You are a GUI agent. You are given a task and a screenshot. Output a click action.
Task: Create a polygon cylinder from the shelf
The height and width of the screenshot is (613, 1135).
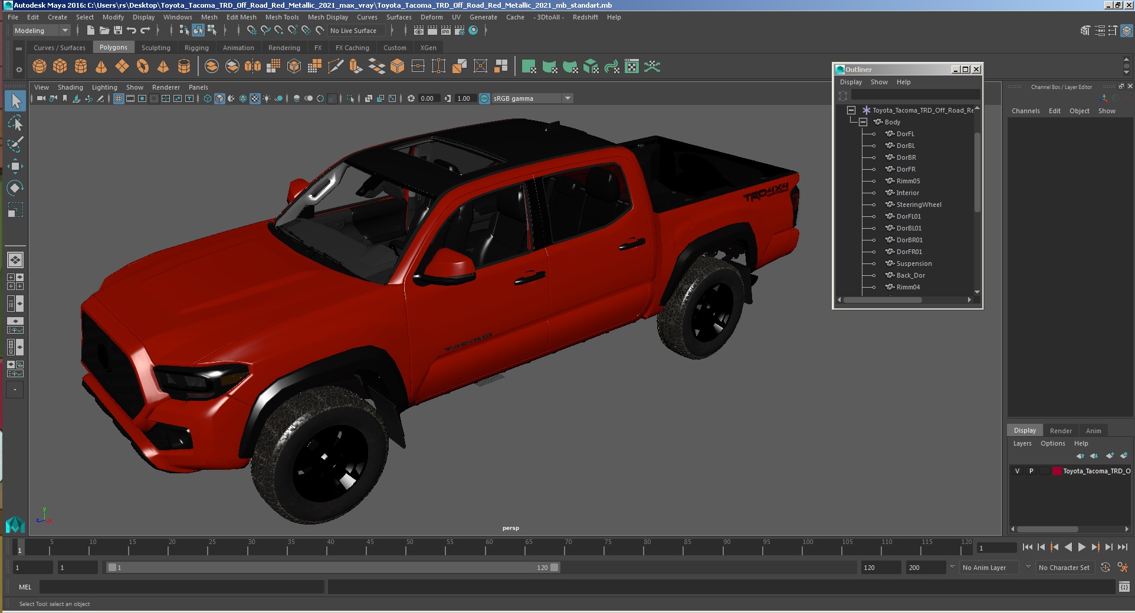[81, 67]
